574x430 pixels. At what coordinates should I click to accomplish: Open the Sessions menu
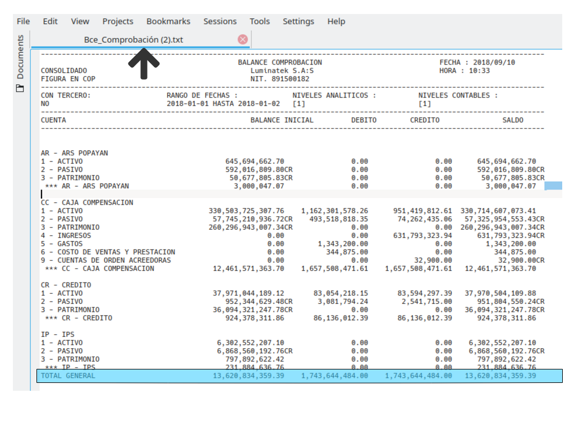220,21
